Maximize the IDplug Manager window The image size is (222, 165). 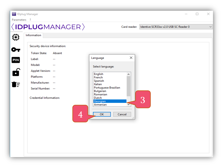[x=197, y=14]
